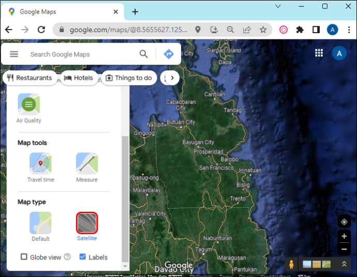Open the tab search dropdown chevron
This screenshot has width=357, height=277.
coord(278,6)
